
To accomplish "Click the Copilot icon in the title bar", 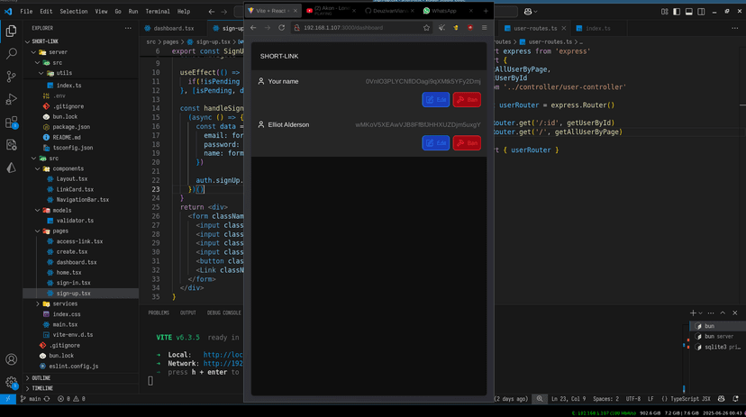I will point(528,12).
